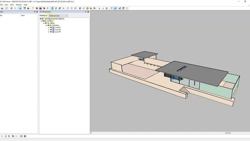This screenshot has width=250, height=141.
Task: Open the Perspective spatial structure dropdown
Action: (x=58, y=16)
